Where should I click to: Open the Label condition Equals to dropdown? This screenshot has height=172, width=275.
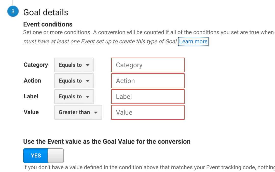pos(74,97)
